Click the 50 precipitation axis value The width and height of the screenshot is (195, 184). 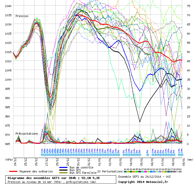[188, 52]
